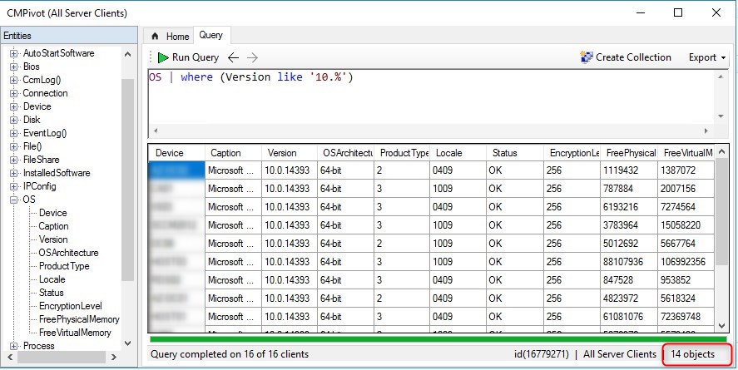Sort by the Device column header

point(176,153)
